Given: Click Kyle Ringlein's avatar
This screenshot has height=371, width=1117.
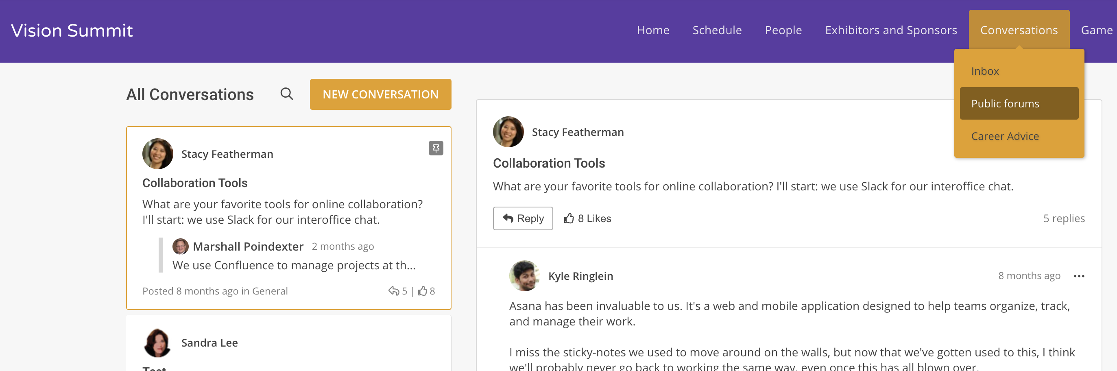Looking at the screenshot, I should tap(525, 276).
